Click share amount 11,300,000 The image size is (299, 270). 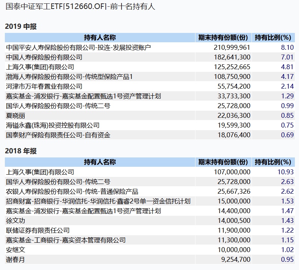pyautogui.click(x=234, y=240)
